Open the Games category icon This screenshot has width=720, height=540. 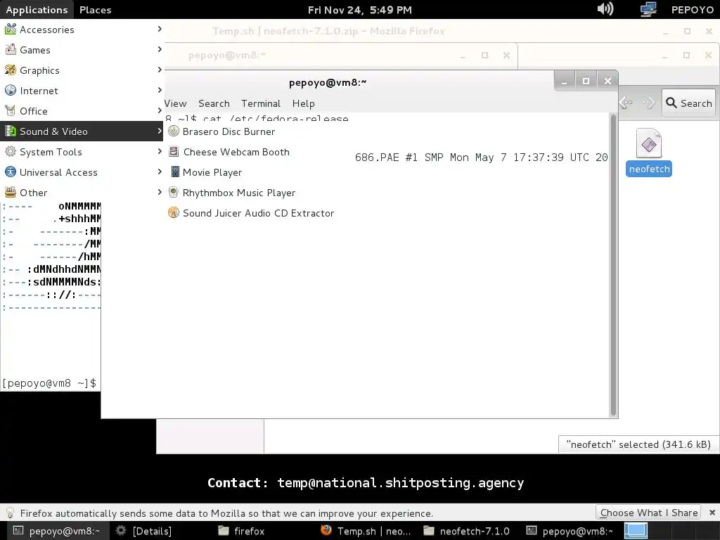tap(10, 50)
